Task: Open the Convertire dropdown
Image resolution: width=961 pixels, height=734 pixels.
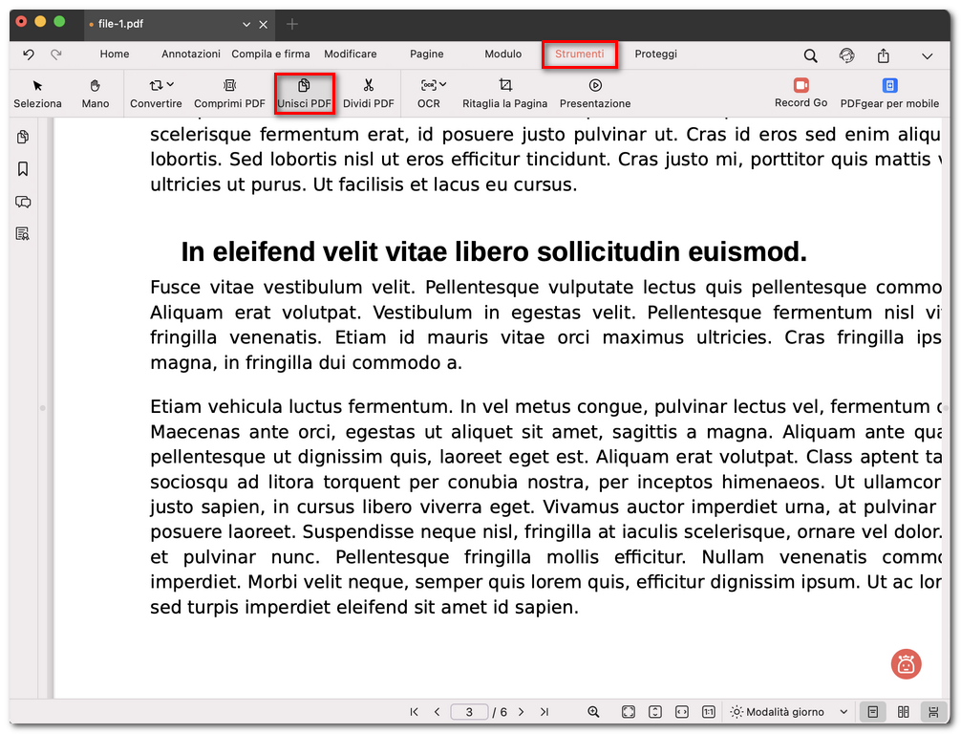Action: (x=156, y=92)
